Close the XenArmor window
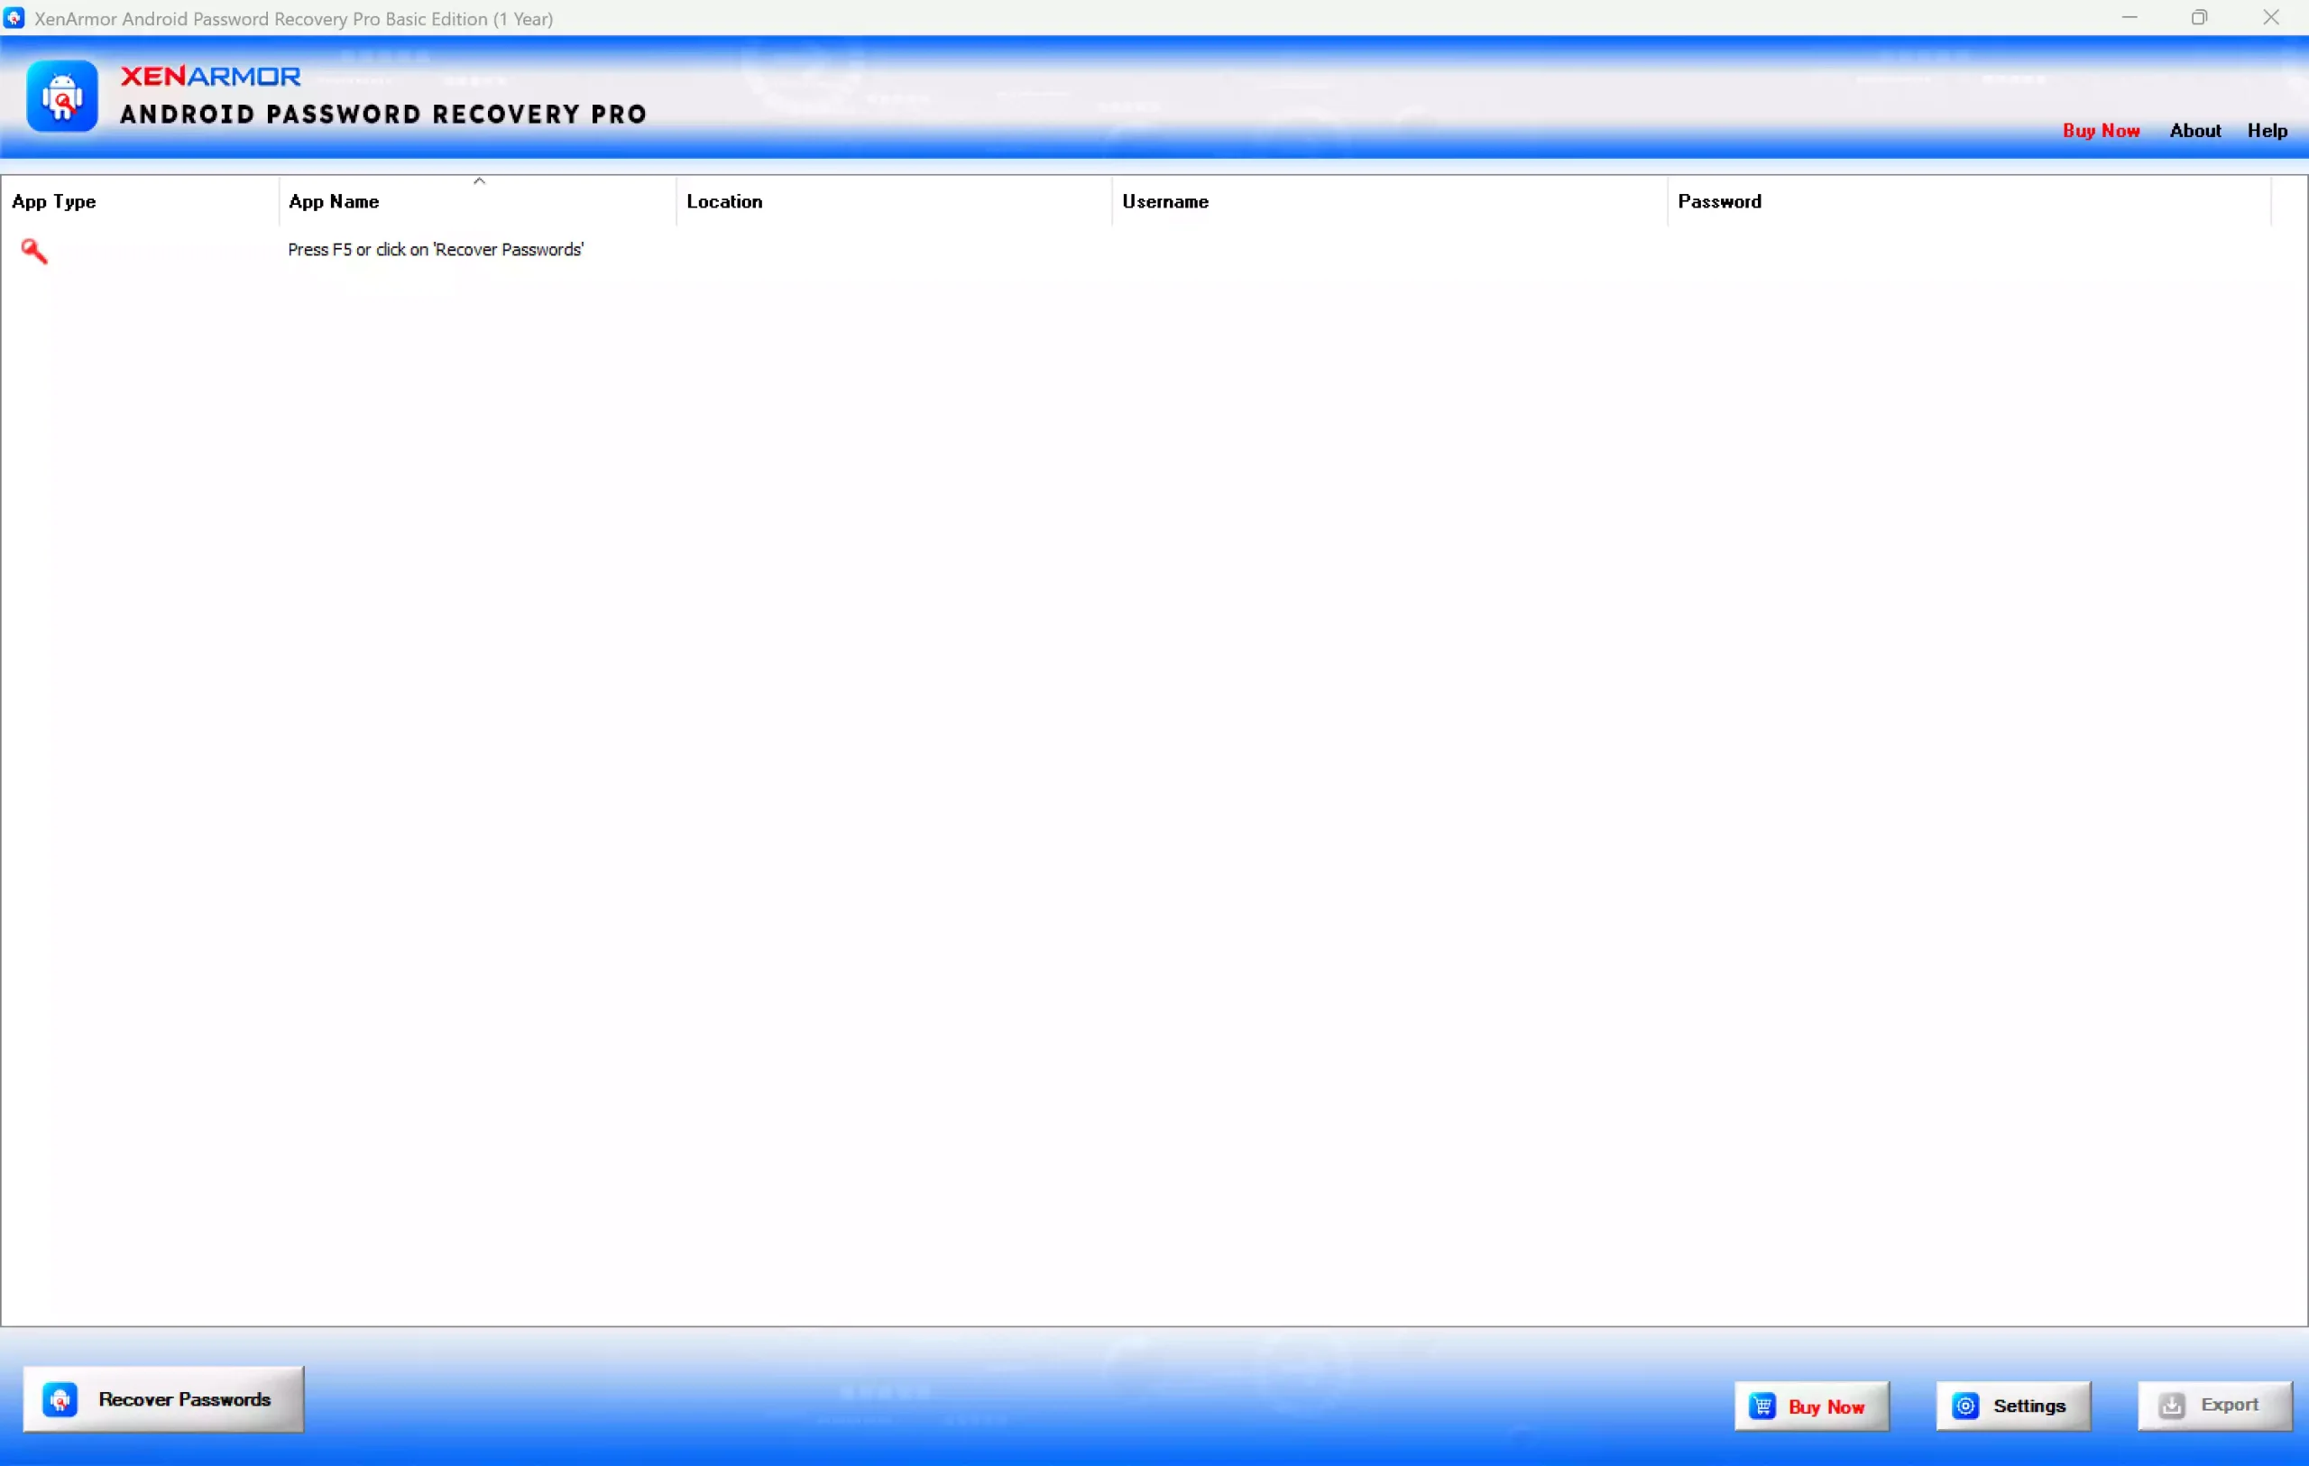Viewport: 2309px width, 1466px height. pos(2270,17)
